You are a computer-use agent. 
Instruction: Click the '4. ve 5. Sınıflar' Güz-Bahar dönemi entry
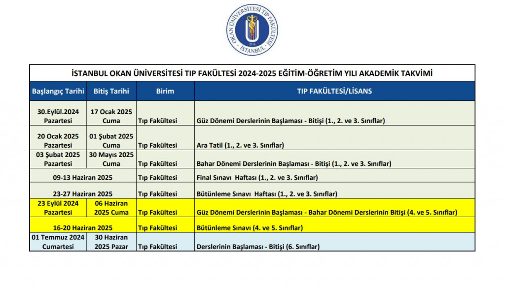coord(326,213)
